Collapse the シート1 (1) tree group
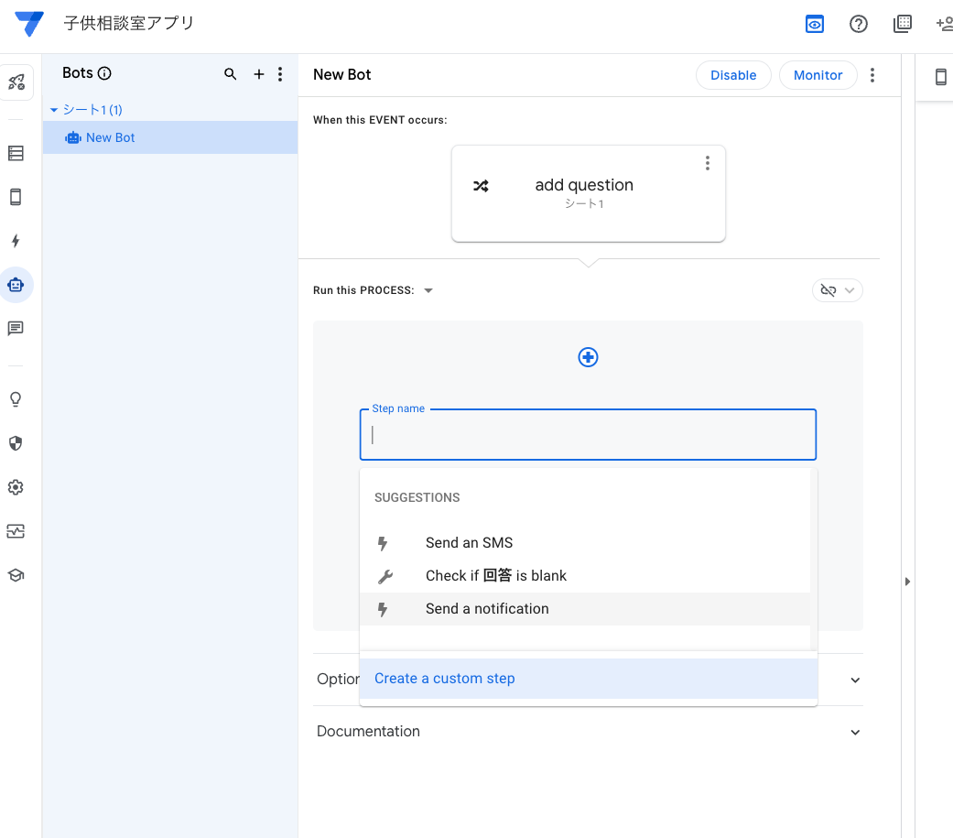The height and width of the screenshot is (838, 953). point(54,110)
